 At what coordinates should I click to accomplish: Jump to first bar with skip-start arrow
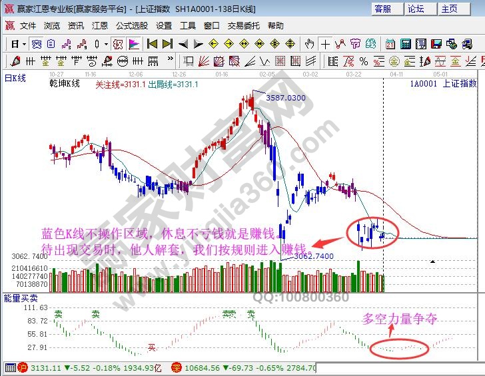click(152, 44)
